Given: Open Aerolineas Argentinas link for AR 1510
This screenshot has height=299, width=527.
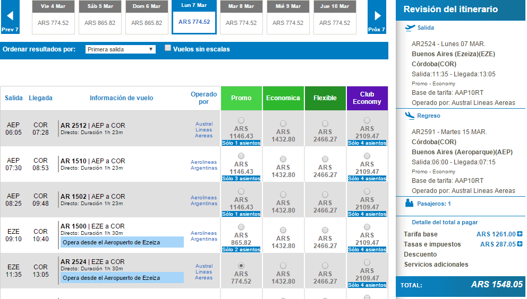Looking at the screenshot, I should [204, 165].
